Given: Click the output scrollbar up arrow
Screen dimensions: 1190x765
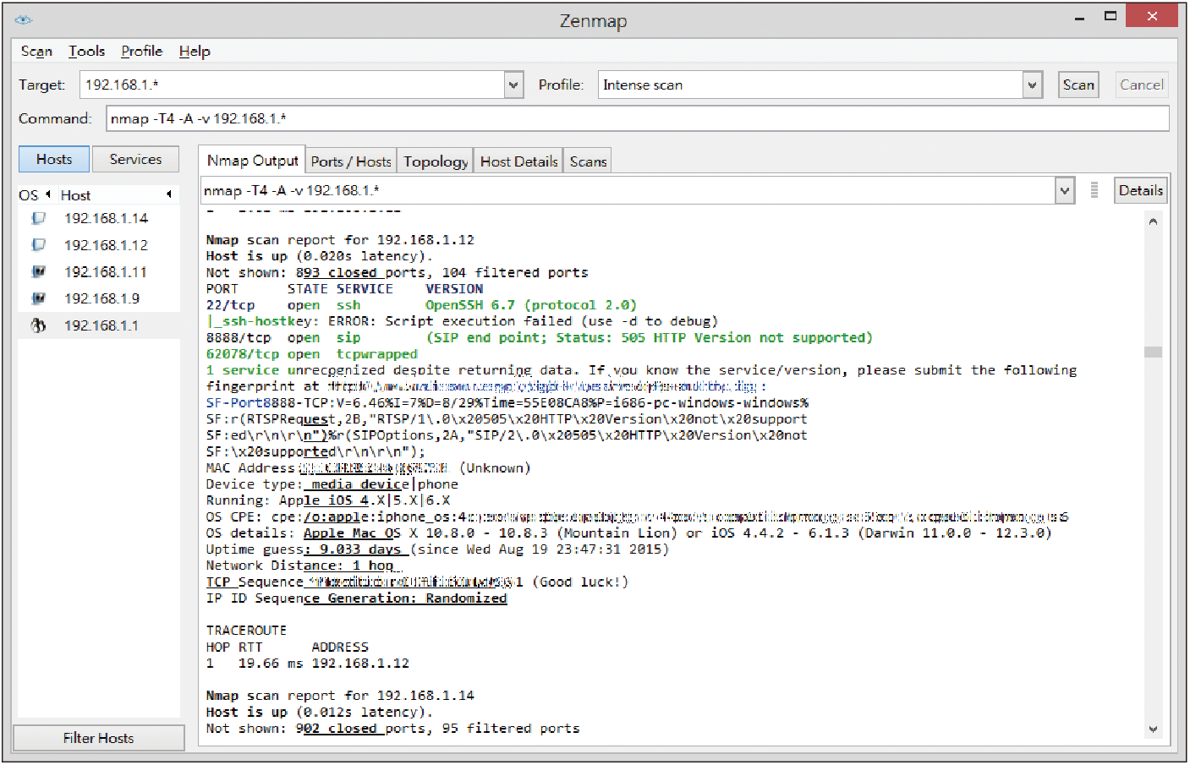Looking at the screenshot, I should click(x=1153, y=221).
